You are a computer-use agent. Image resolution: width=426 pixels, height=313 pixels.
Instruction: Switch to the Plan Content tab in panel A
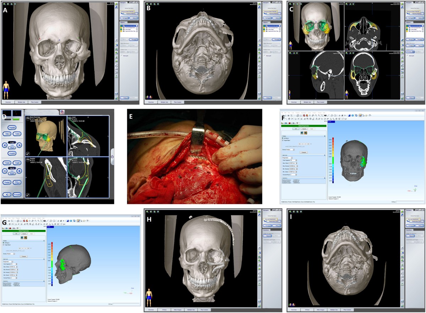click(x=35, y=102)
